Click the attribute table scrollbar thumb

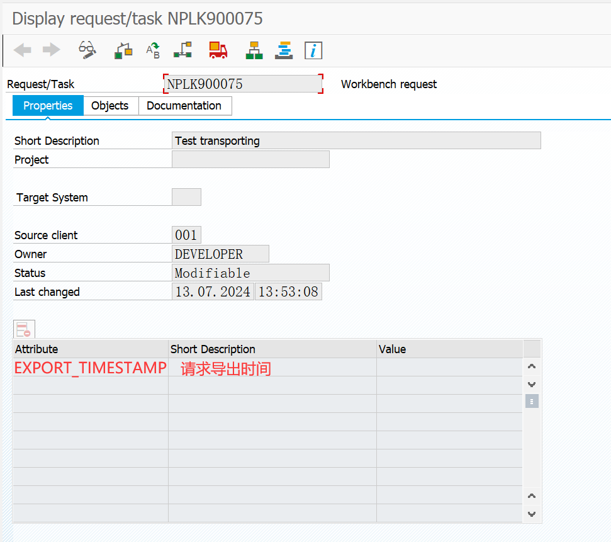[x=532, y=401]
